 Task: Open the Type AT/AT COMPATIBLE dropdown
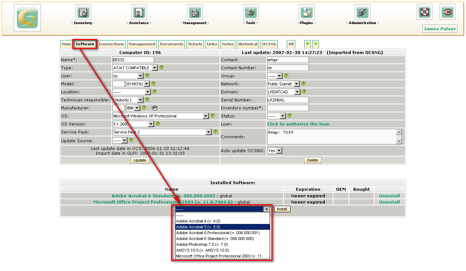[135, 68]
